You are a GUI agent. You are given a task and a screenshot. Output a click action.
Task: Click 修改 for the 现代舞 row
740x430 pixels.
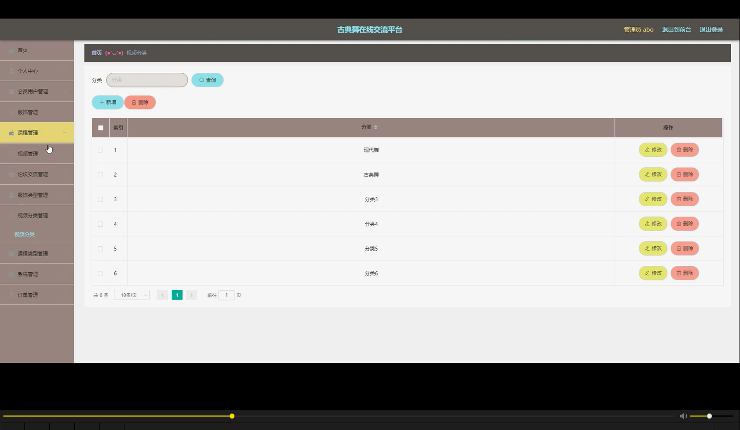(653, 150)
